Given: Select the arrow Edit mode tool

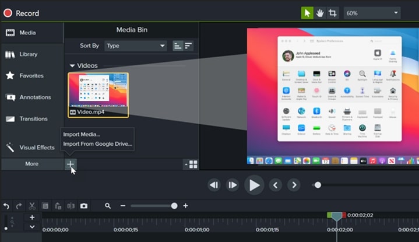Looking at the screenshot, I should pyautogui.click(x=307, y=13).
